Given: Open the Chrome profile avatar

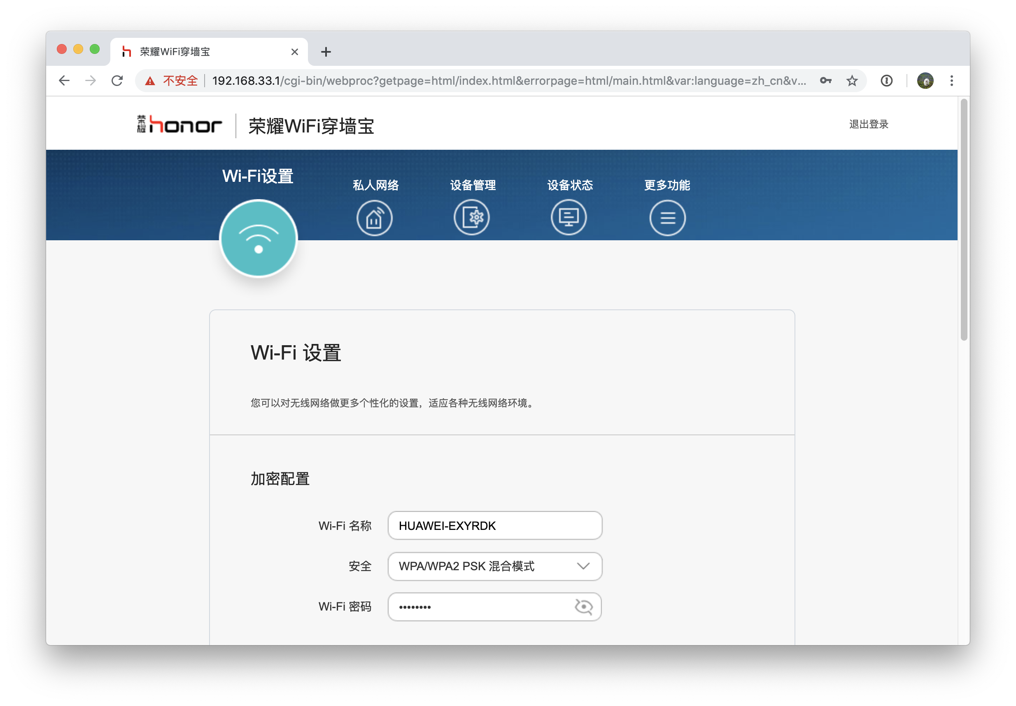Looking at the screenshot, I should coord(925,81).
